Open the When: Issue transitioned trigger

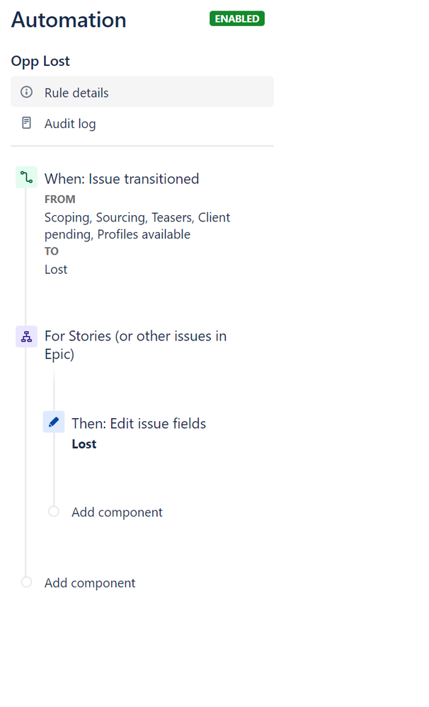(x=121, y=179)
